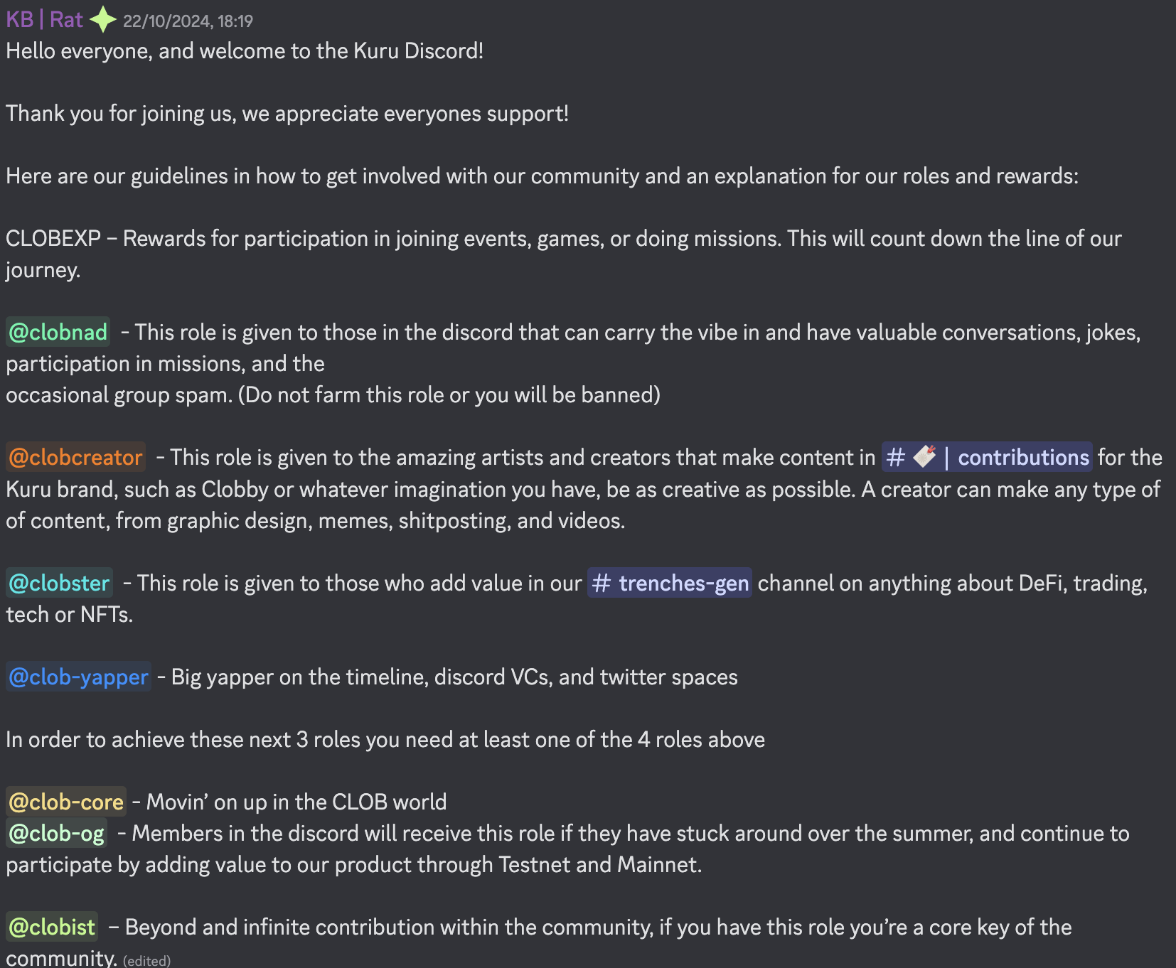Click the 'Thank you for joining us' line
1176x968 pixels.
(x=287, y=114)
